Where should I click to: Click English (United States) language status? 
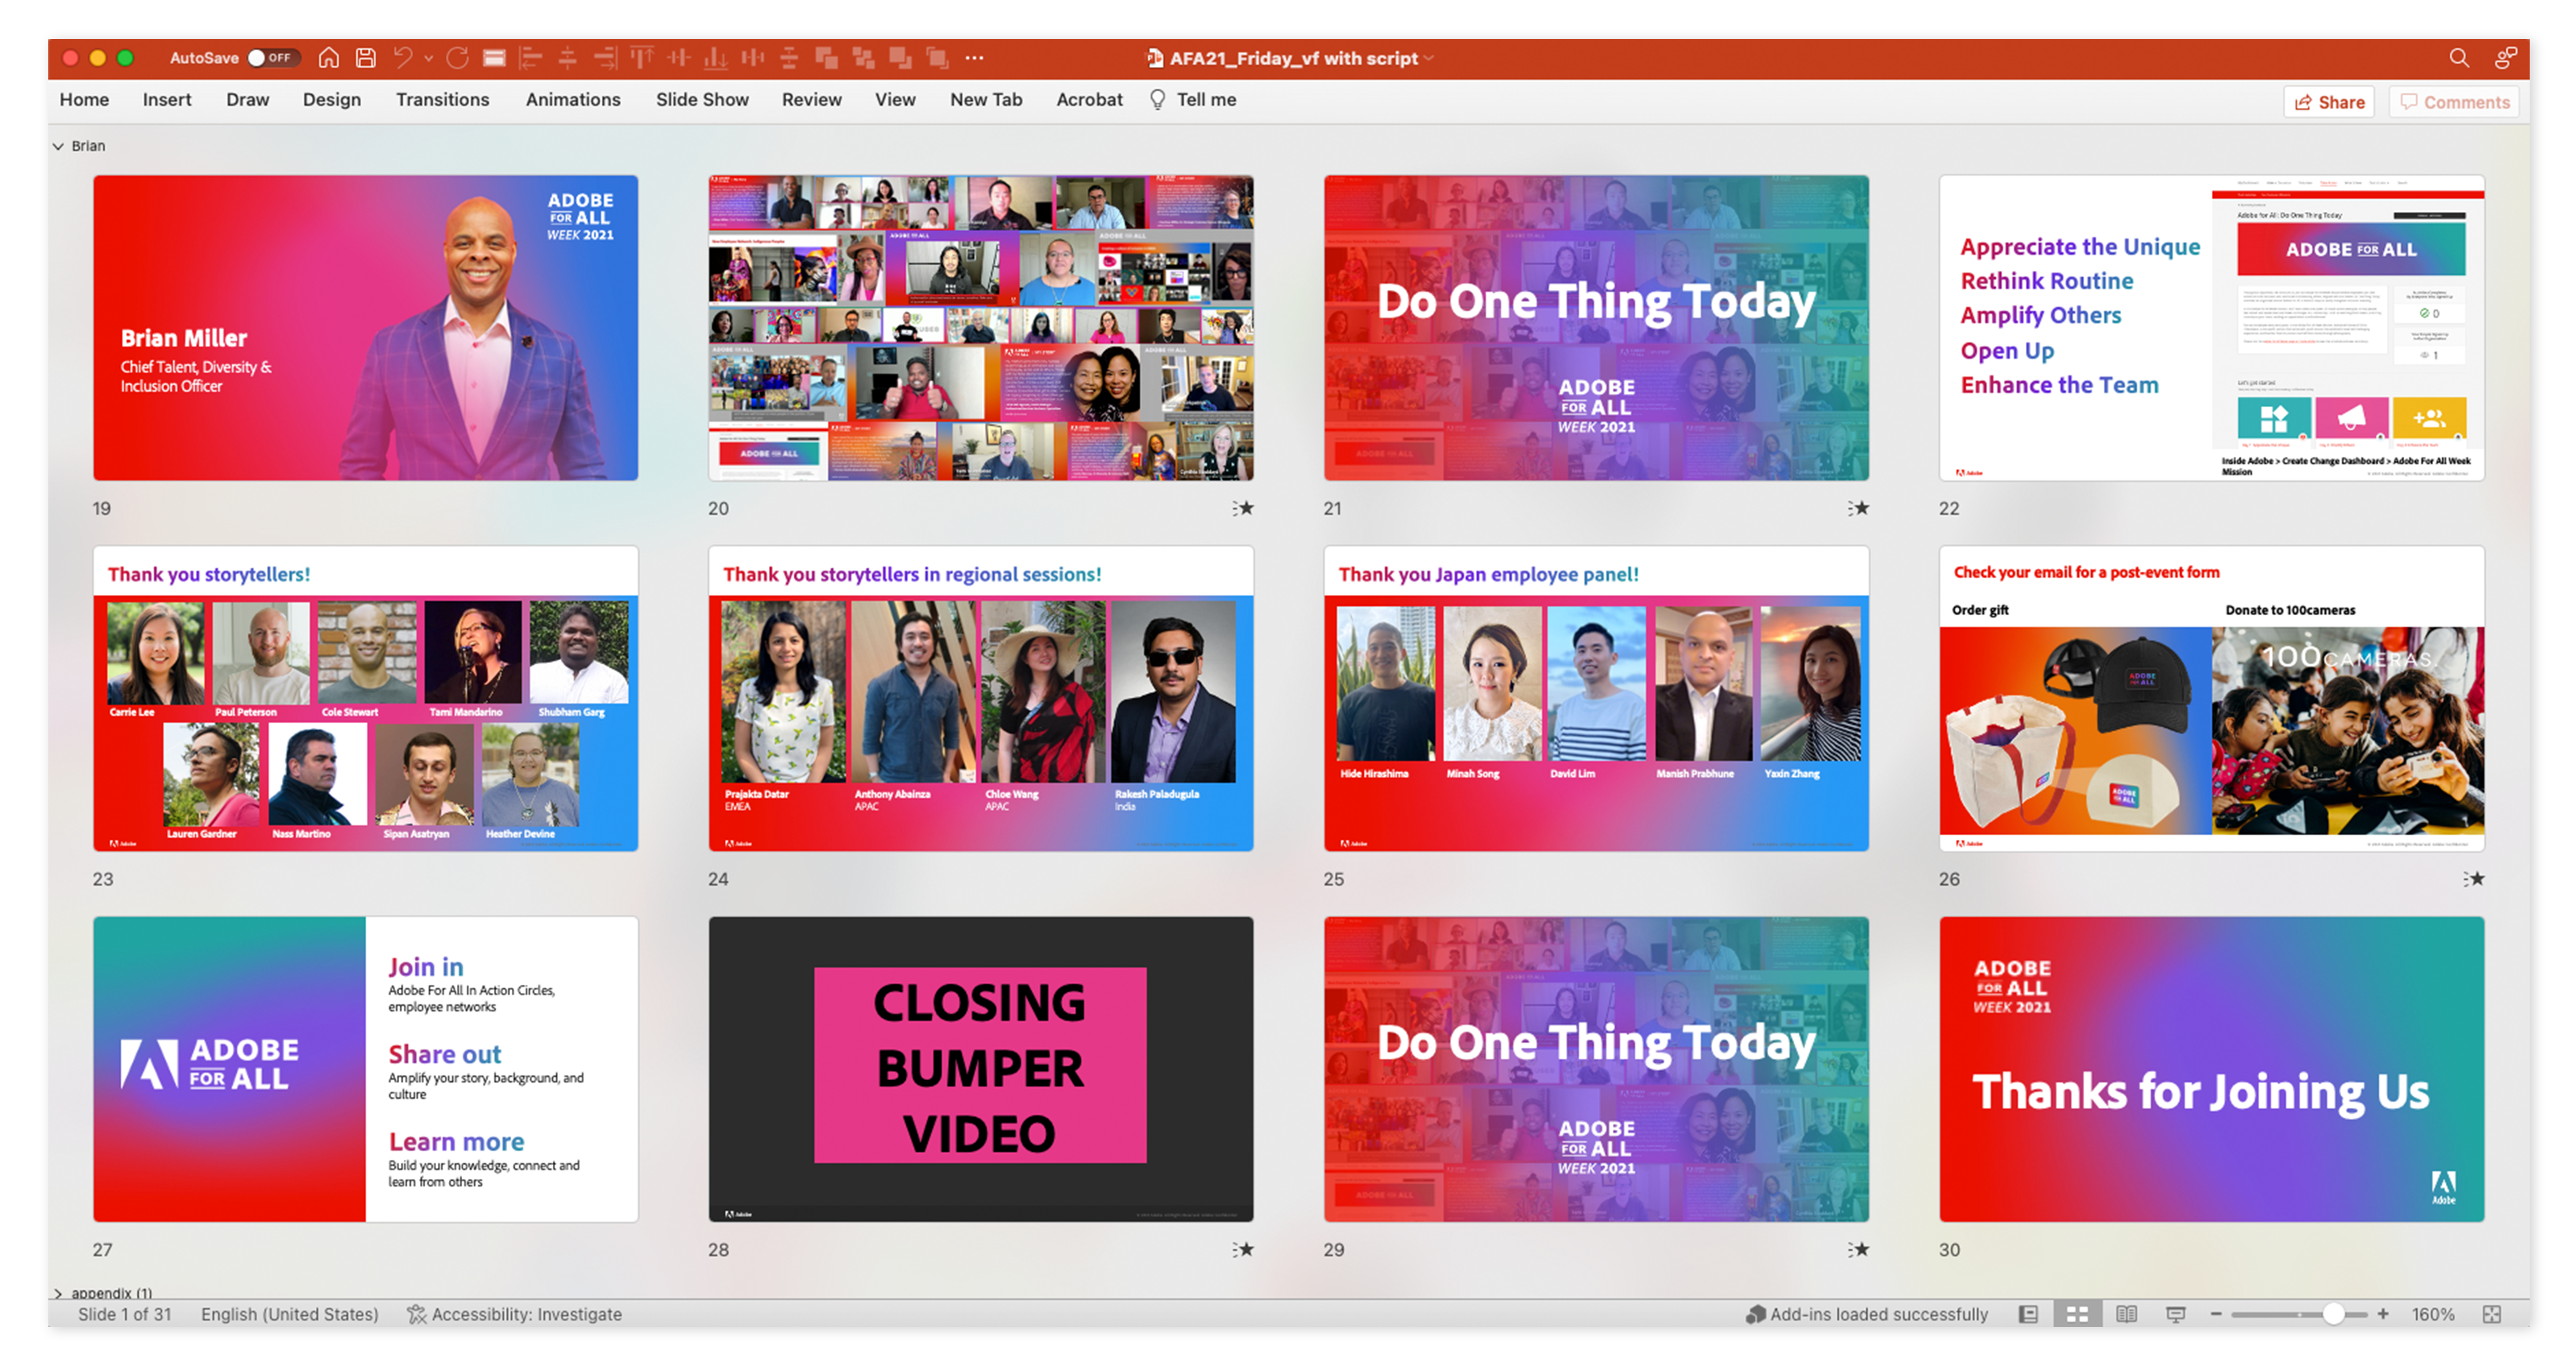coord(290,1314)
